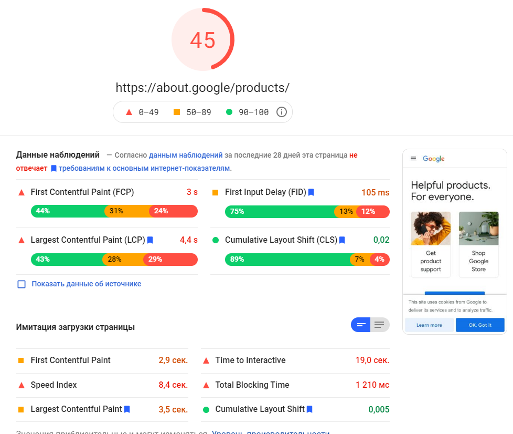Image resolution: width=513 pixels, height=434 pixels.
Task: Click the FCP value "3 s"
Action: pos(192,192)
